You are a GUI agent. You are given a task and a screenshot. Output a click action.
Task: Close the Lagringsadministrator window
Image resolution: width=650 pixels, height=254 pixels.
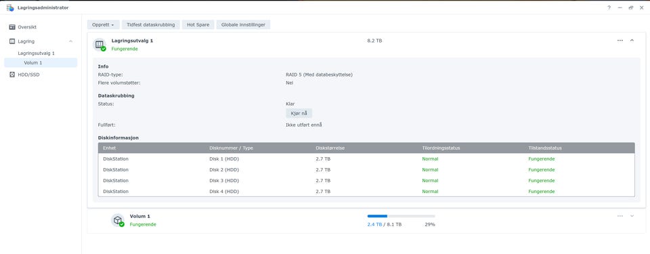pos(642,7)
